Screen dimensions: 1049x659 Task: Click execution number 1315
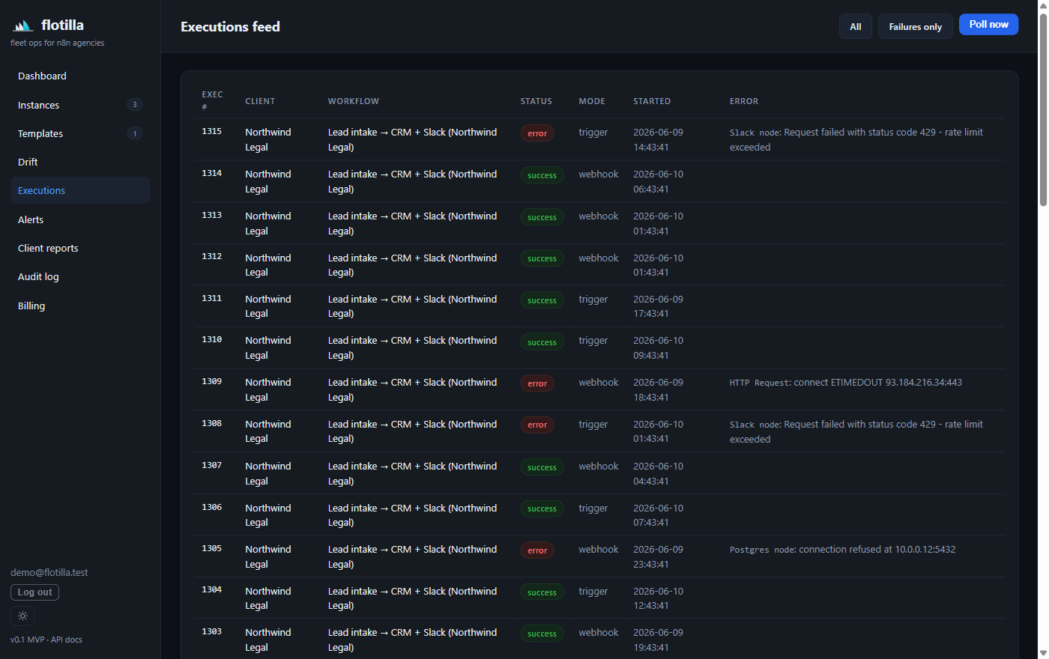click(x=212, y=131)
